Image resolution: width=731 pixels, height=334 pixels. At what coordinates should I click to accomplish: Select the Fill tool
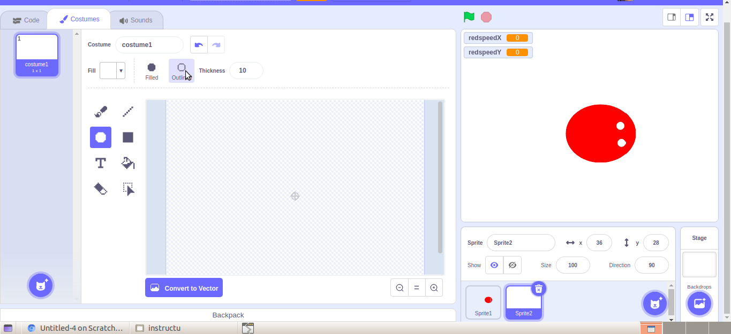coord(127,163)
